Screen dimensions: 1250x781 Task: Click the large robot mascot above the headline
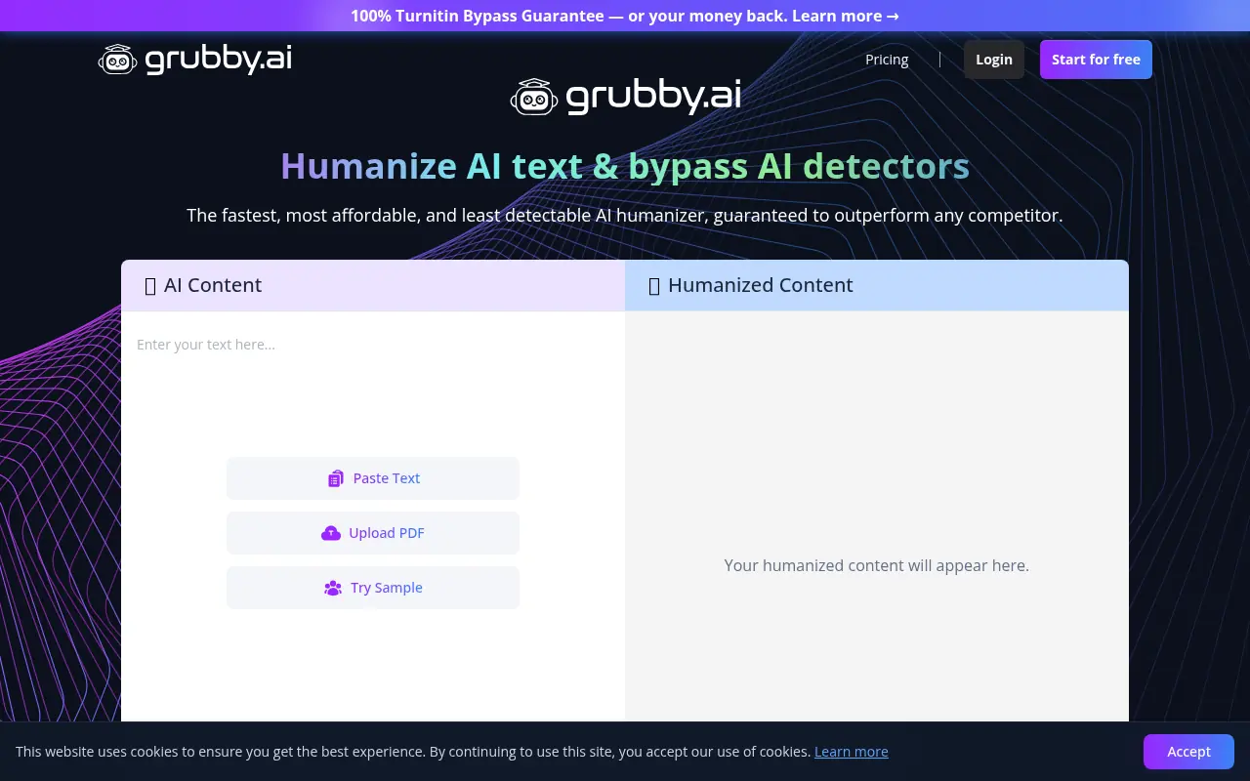534,96
